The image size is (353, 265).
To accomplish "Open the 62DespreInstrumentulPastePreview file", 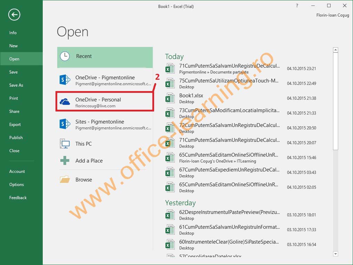I will (x=241, y=215).
